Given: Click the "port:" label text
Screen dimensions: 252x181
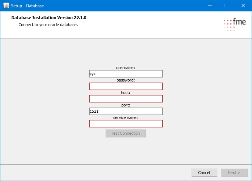Looking at the screenshot, I should click(x=126, y=105).
